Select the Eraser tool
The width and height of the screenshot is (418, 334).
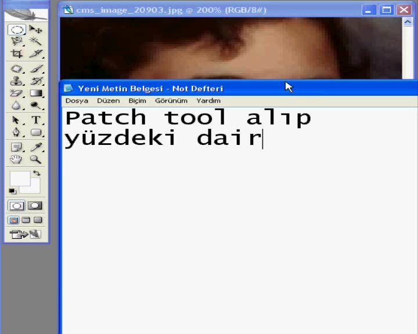[17, 93]
